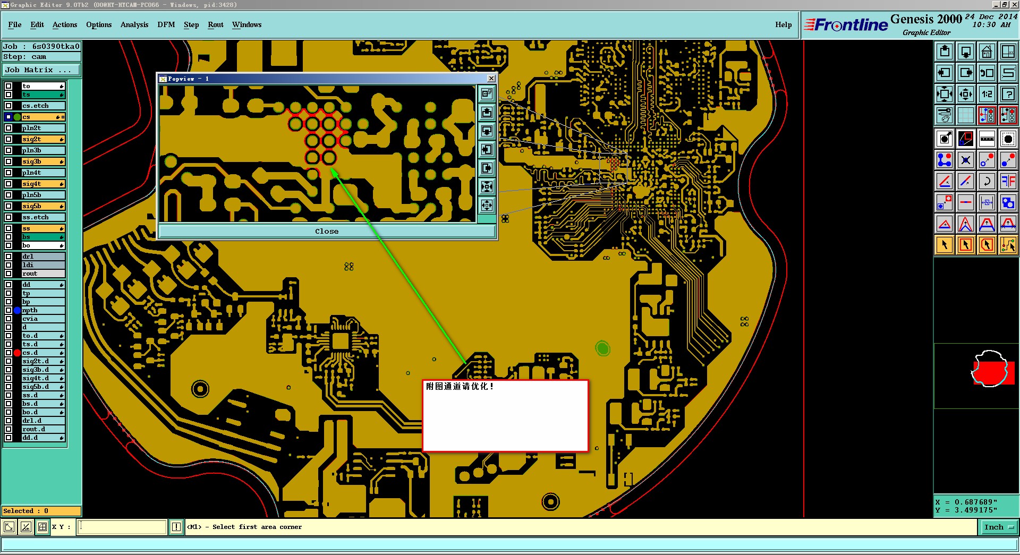Select the 'cvia' layer name
Image resolution: width=1020 pixels, height=555 pixels.
pos(43,319)
